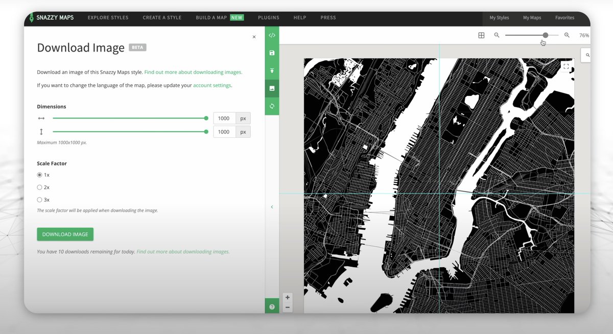Screen dimensions: 613x334
Task: Open the map search magnifier button
Action: point(587,55)
